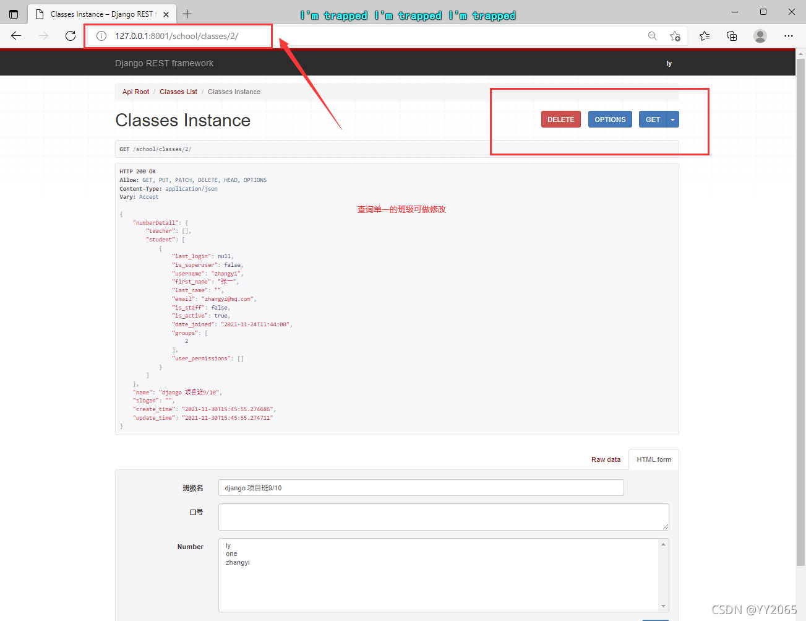Click the Number list scroll up arrow
This screenshot has height=621, width=806.
[663, 544]
